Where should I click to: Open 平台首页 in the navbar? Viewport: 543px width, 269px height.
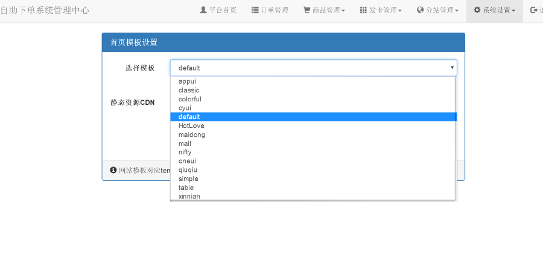218,10
